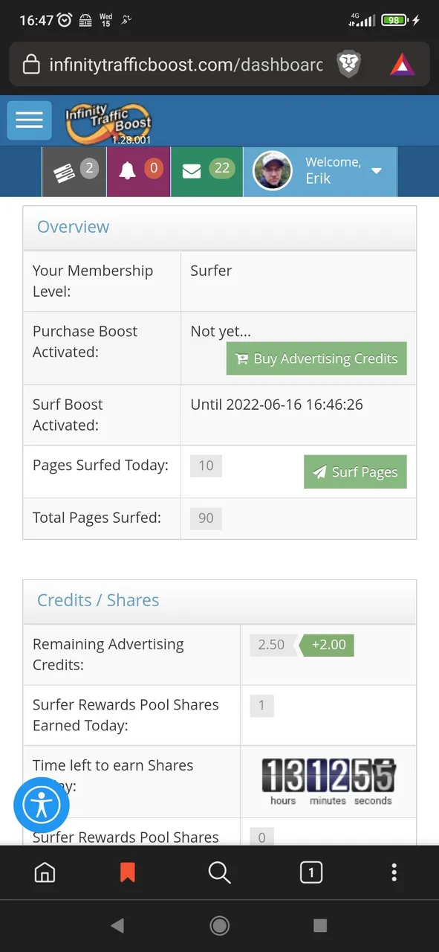Click the Surf Pages button
The image size is (439, 952).
(x=355, y=472)
